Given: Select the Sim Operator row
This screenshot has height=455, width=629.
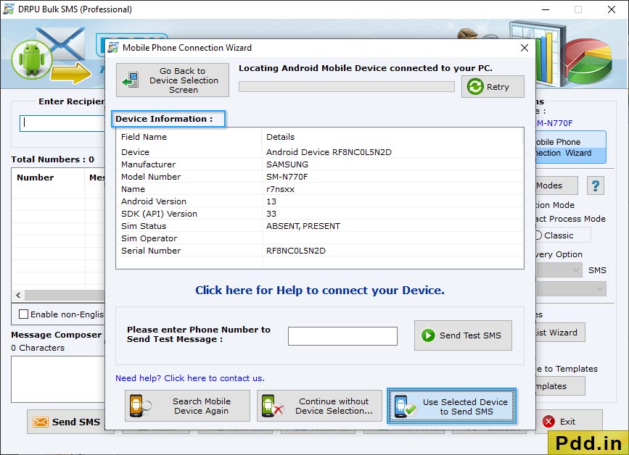Looking at the screenshot, I should click(319, 238).
